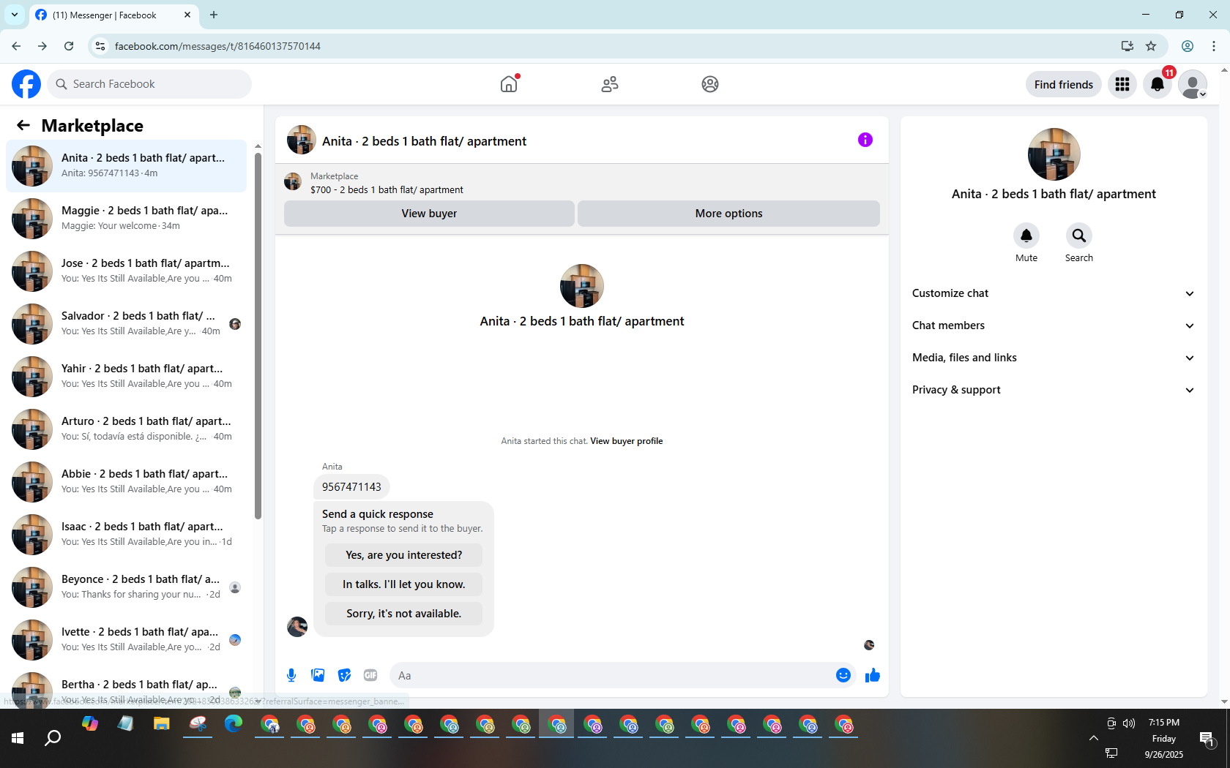Open Ivette conversation in the chat list

point(126,640)
